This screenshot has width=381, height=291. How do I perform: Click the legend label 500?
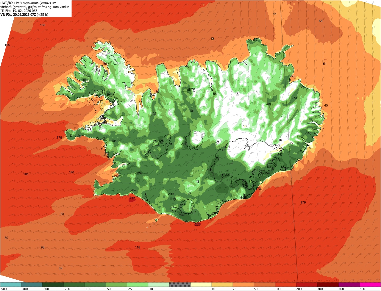click(x=362, y=289)
